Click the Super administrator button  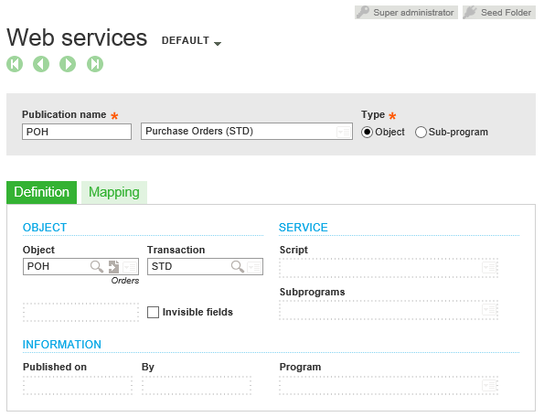(x=406, y=13)
